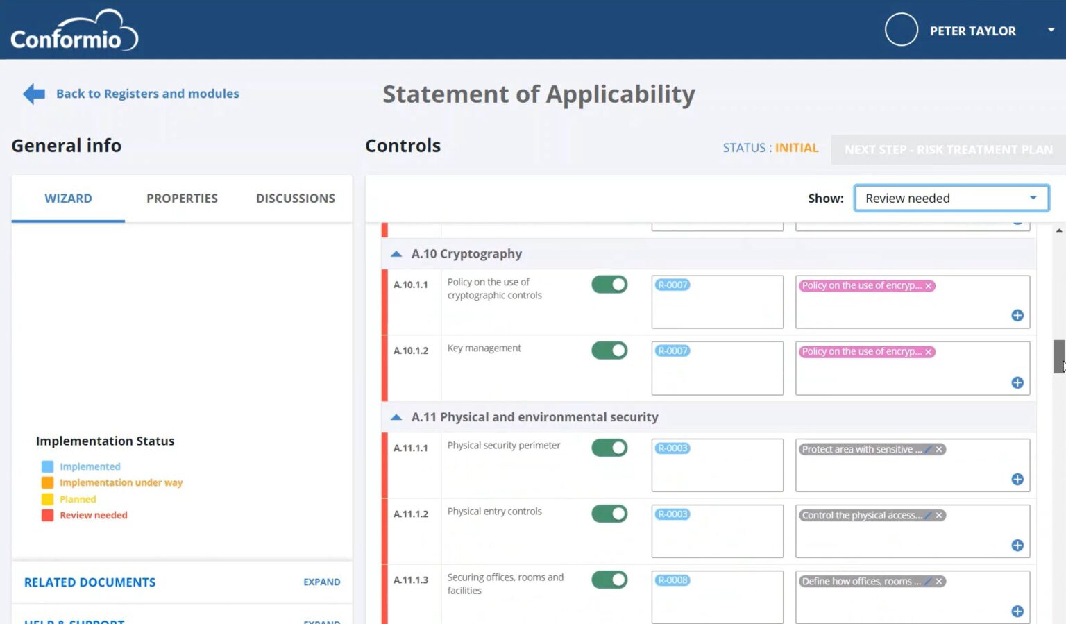This screenshot has height=624, width=1066.
Task: Click plus icon in Physical security perimeter row
Action: (1017, 479)
